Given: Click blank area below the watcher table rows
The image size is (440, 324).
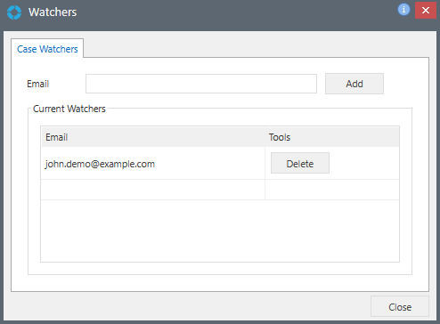Looking at the screenshot, I should tap(220, 231).
